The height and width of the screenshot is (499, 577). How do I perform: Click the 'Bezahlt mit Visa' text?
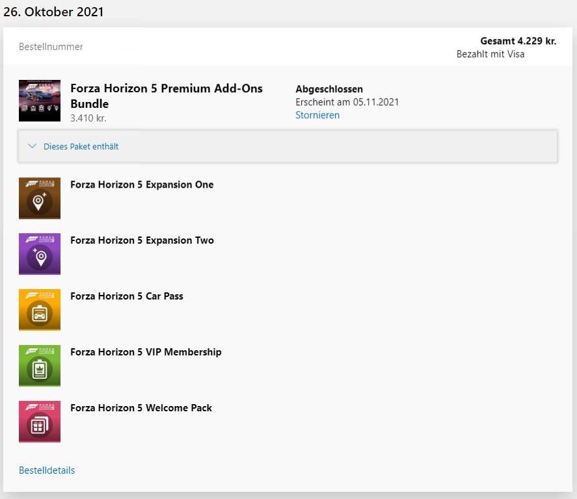[490, 54]
